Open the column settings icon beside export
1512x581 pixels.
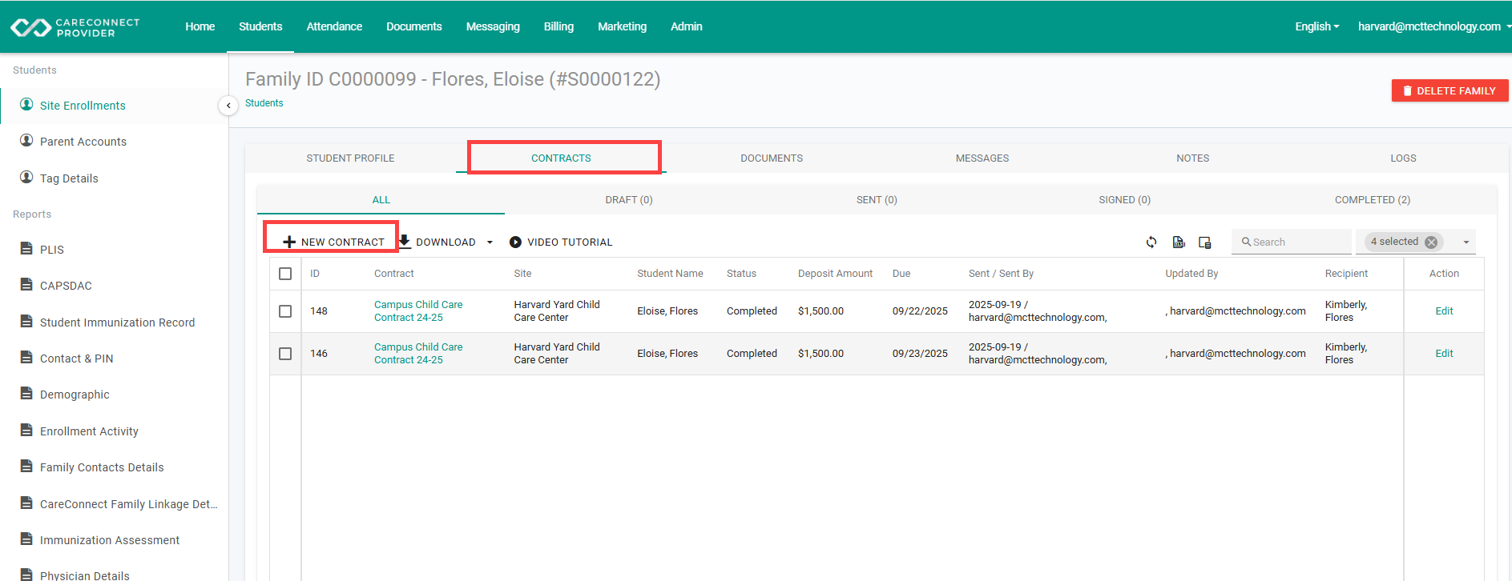click(1205, 242)
